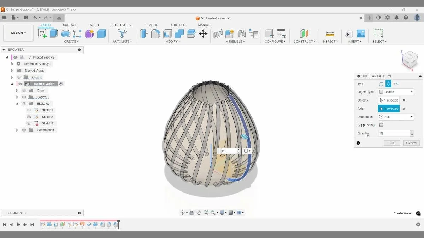Open the Distribution Full dropdown
The image size is (424, 238).
point(396,117)
